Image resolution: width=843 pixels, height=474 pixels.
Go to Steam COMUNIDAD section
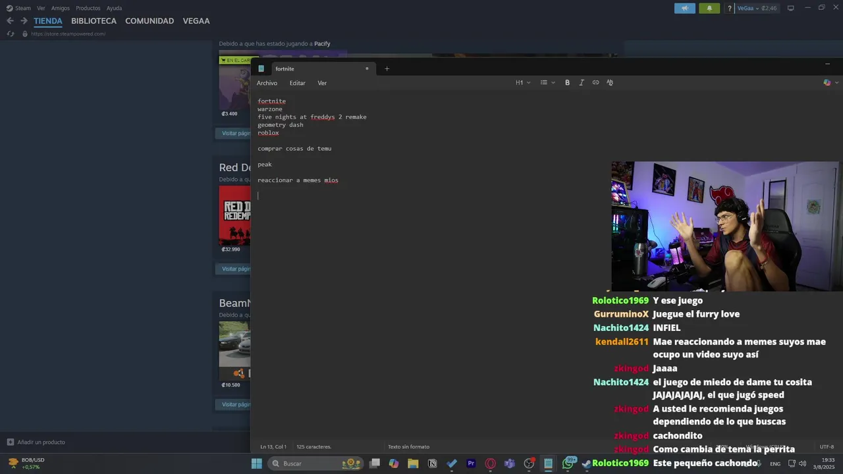click(150, 21)
